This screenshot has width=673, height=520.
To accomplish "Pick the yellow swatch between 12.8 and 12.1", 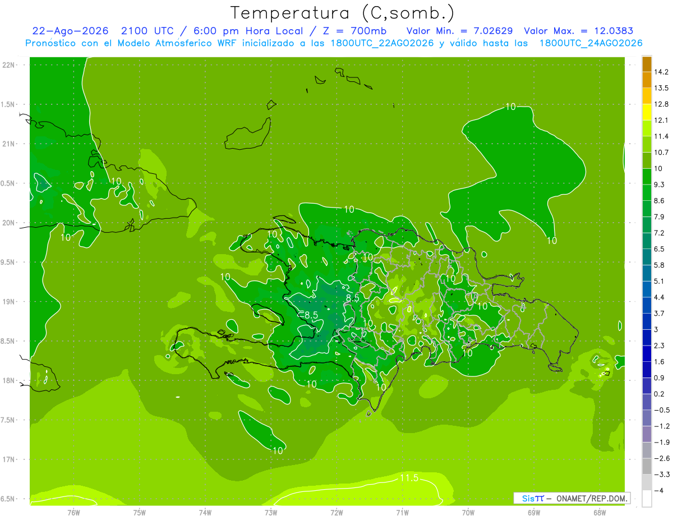I will (647, 112).
